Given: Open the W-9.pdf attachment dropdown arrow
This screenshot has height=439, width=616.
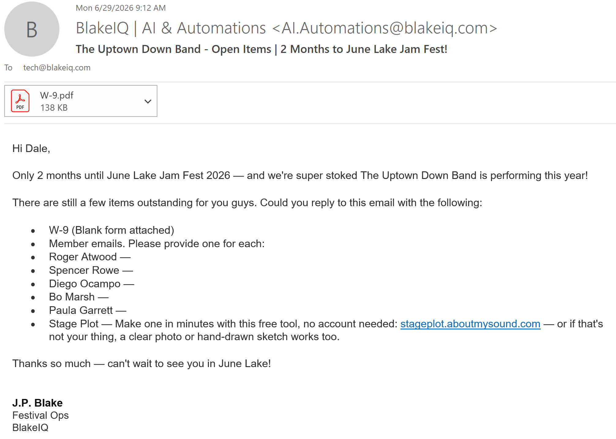Looking at the screenshot, I should 148,101.
